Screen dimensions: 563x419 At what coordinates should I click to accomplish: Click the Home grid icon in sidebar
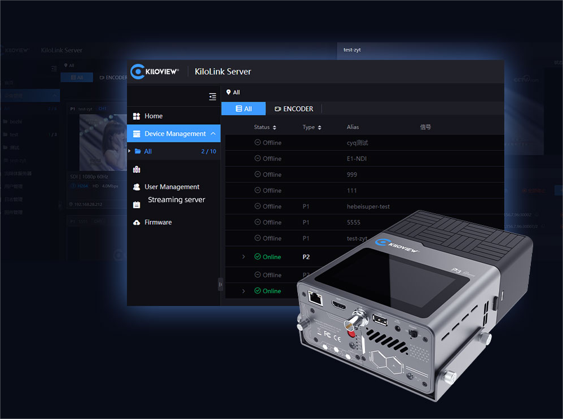click(x=137, y=116)
